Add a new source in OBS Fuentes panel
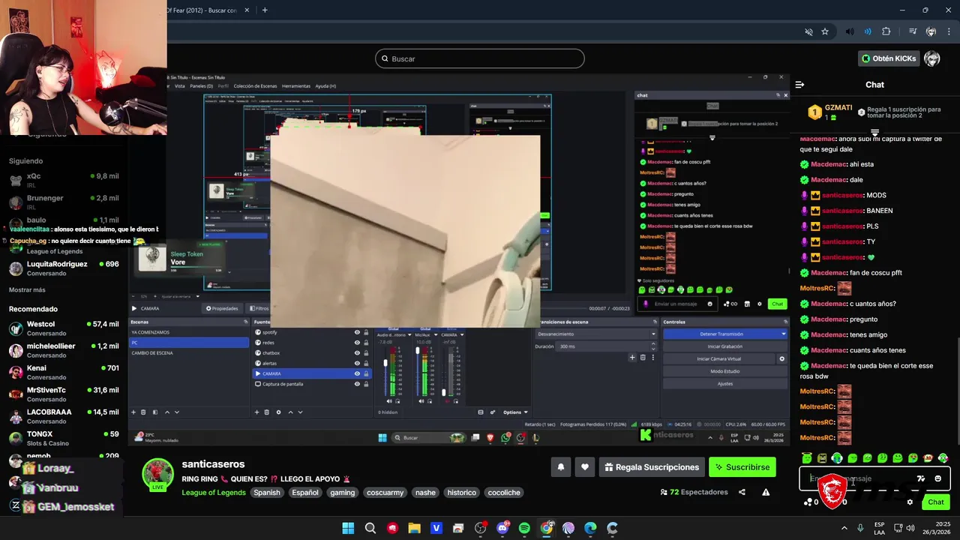Viewport: 960px width, 540px height. point(256,412)
